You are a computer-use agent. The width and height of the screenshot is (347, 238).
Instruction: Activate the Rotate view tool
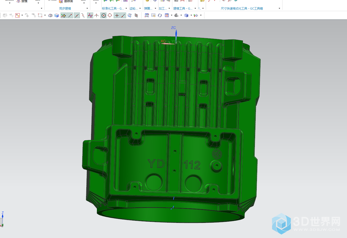[x=160, y=15]
